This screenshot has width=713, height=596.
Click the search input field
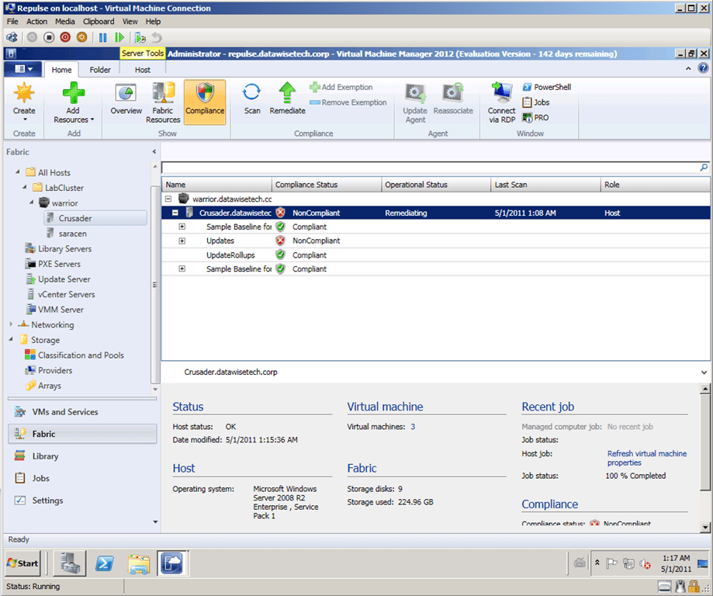click(430, 168)
